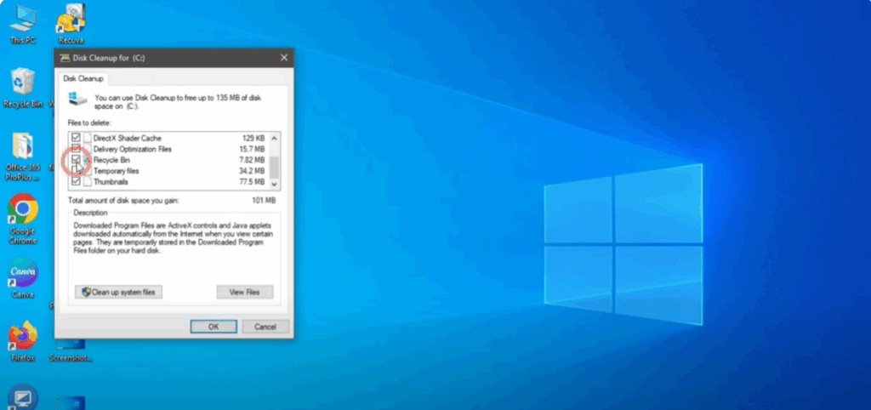The height and width of the screenshot is (410, 871).
Task: Toggle the Thumbnails checkbox
Action: coord(76,182)
